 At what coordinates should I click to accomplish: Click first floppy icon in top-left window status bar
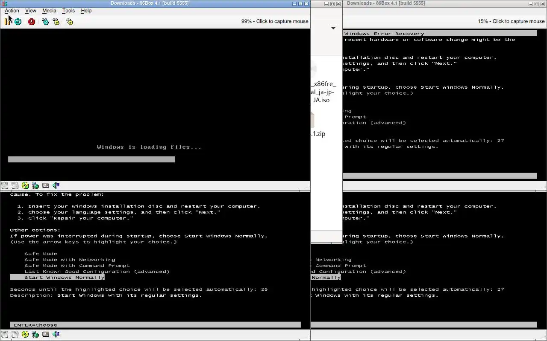tap(5, 185)
